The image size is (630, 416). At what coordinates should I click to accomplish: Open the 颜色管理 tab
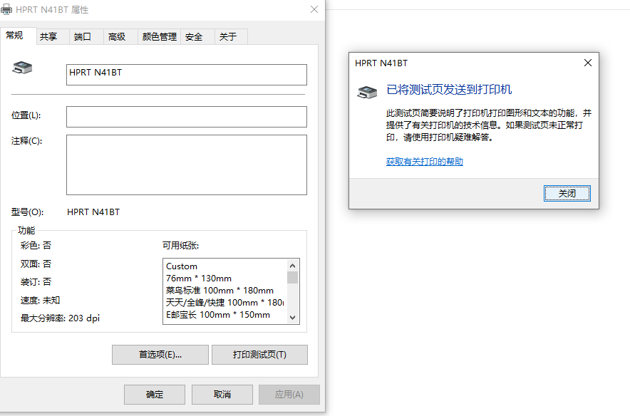point(159,36)
